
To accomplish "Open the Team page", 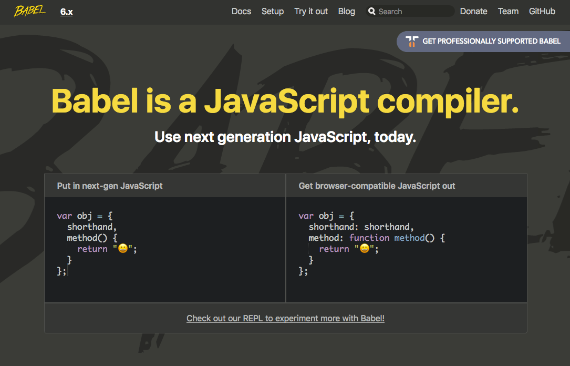I will (508, 11).
